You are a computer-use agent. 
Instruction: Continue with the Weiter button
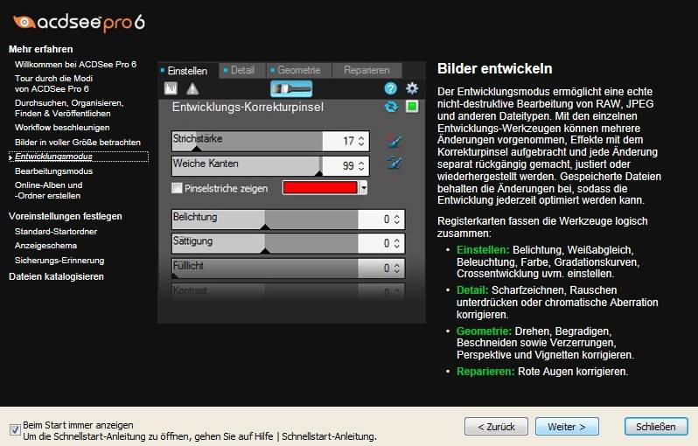[567, 427]
